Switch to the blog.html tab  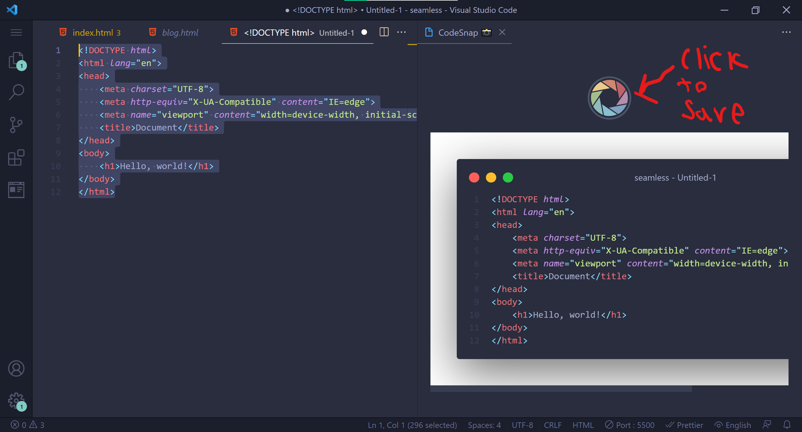coord(180,33)
